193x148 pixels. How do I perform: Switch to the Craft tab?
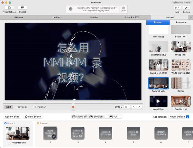(132, 17)
